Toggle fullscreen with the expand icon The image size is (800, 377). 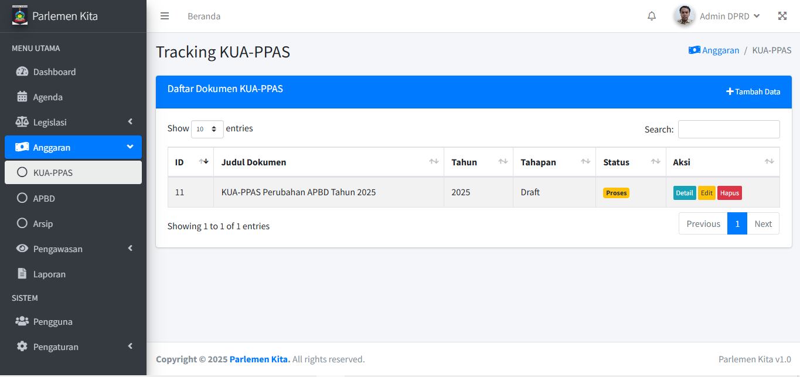[782, 16]
